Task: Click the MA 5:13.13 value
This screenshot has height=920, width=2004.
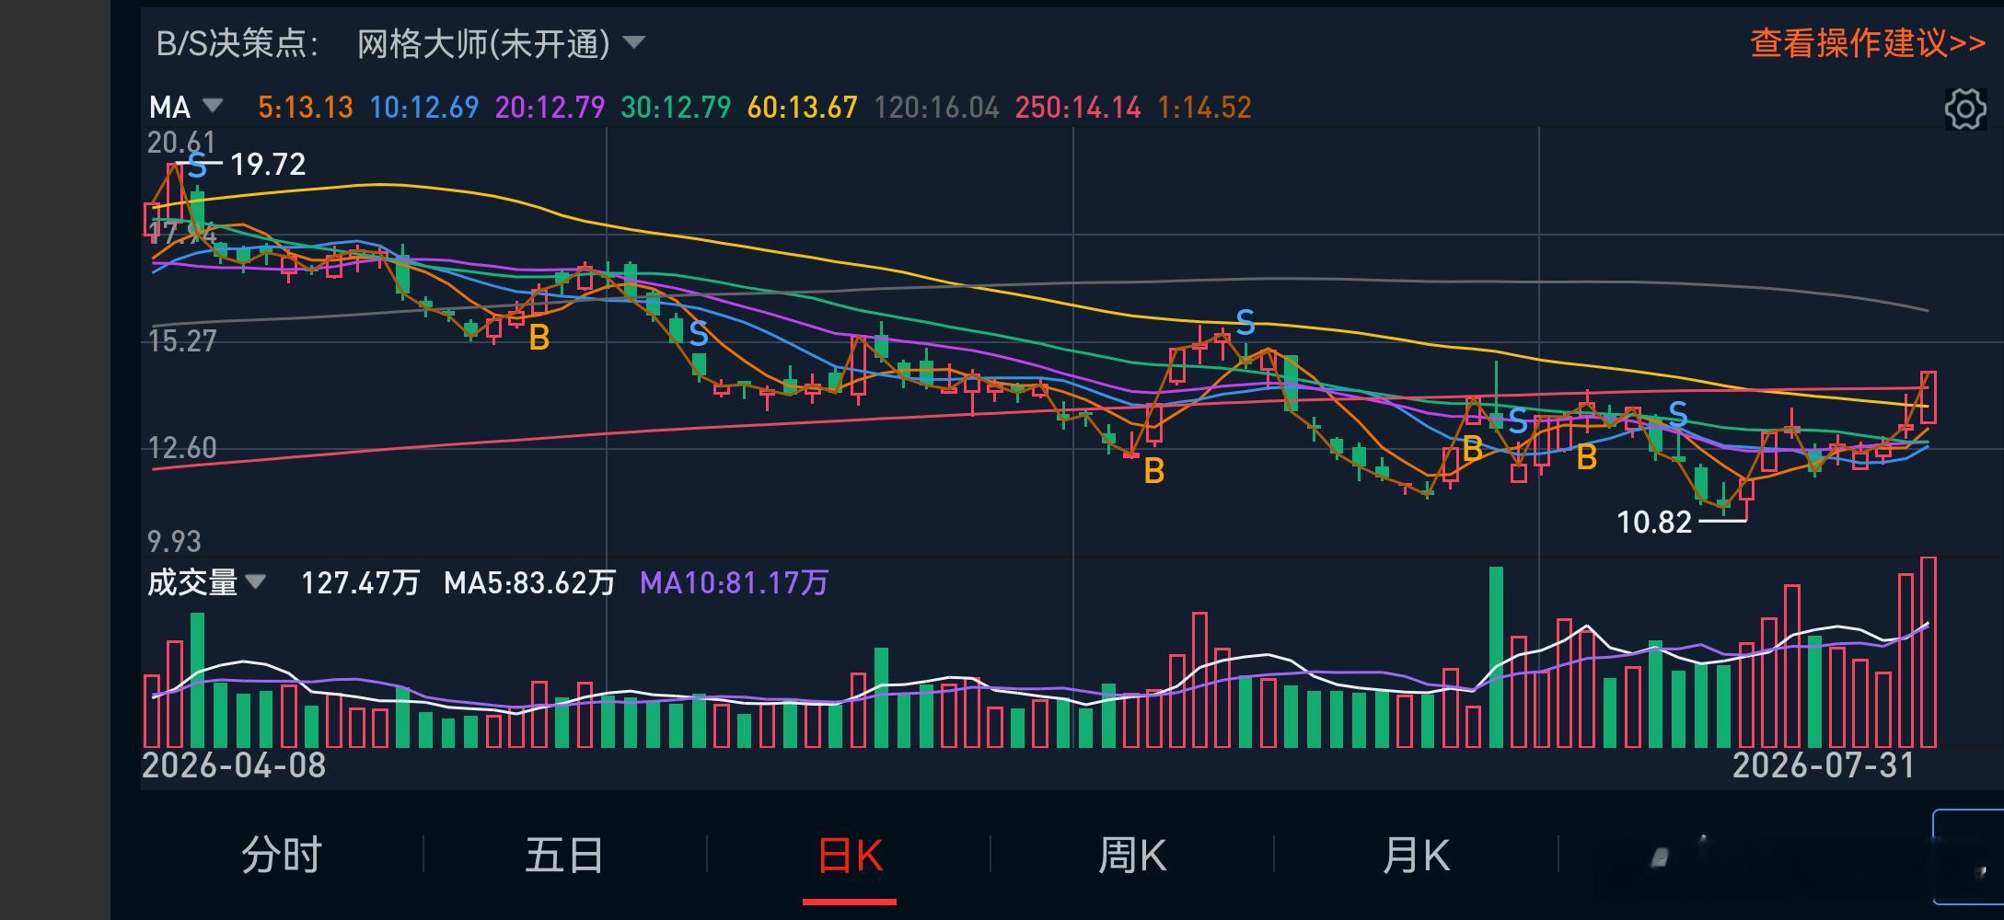Action: (305, 108)
